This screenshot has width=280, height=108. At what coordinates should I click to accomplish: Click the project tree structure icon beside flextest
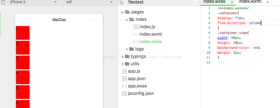click(122, 2)
